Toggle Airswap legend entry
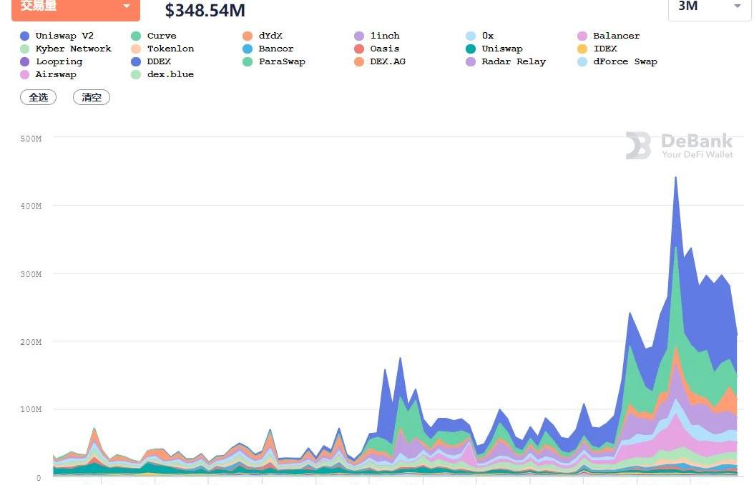 48,75
